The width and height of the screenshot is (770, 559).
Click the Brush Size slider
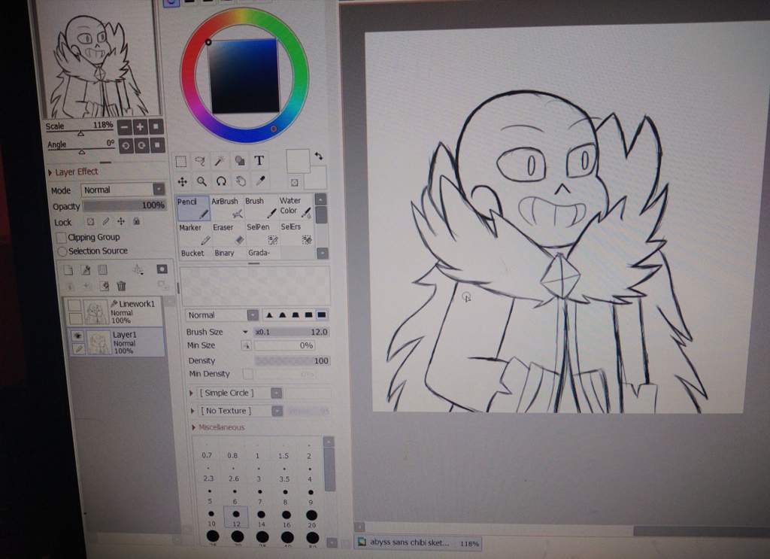(x=292, y=332)
